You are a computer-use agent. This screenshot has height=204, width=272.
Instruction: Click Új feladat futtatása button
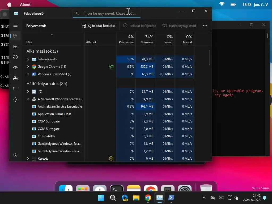pyautogui.click(x=99, y=26)
